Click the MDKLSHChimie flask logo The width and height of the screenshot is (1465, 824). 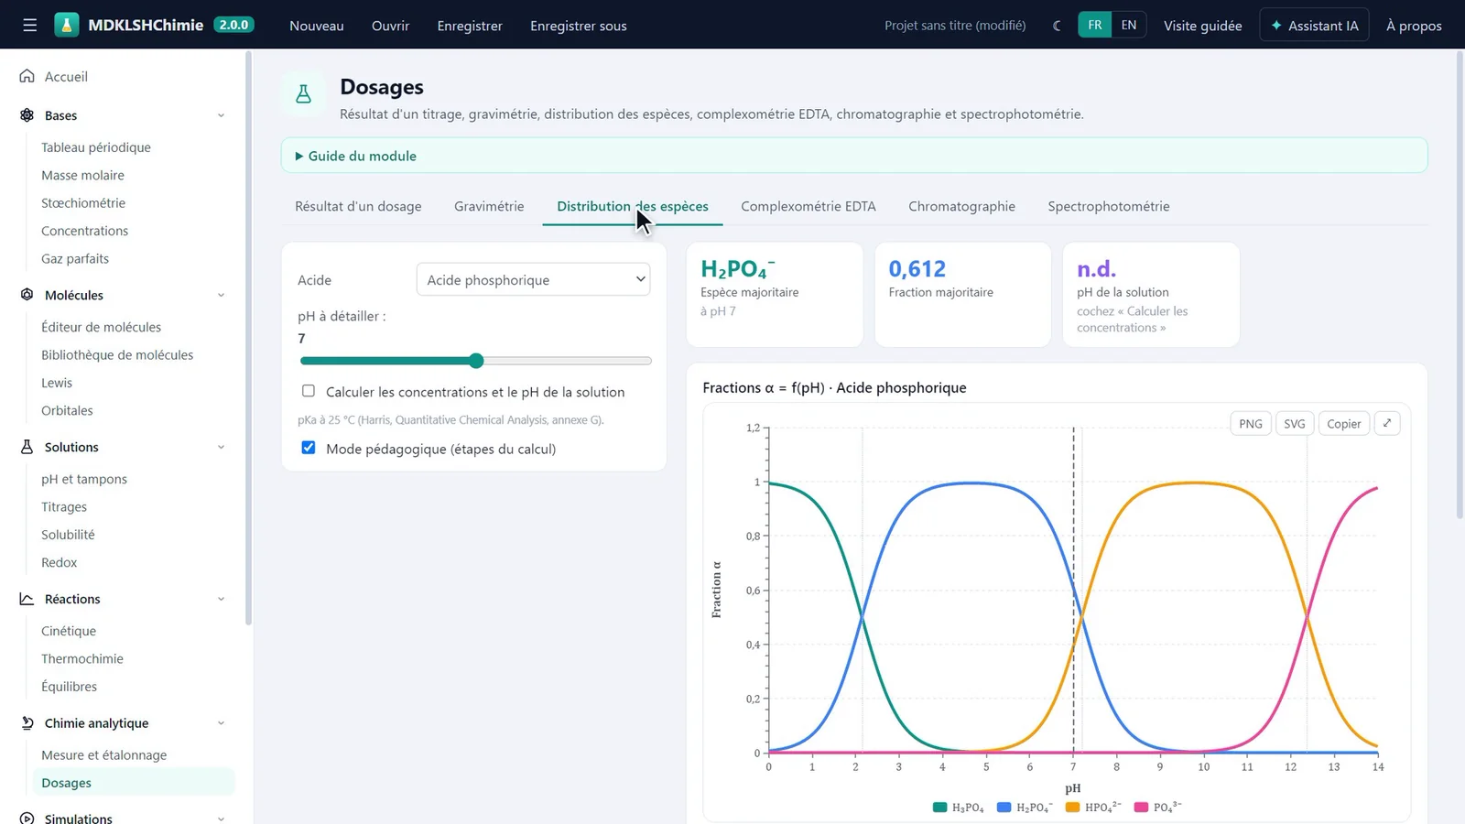pyautogui.click(x=67, y=25)
